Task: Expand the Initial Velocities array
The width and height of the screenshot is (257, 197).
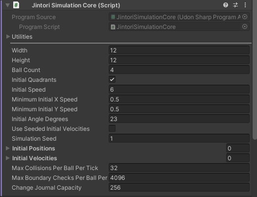Action: pos(7,158)
